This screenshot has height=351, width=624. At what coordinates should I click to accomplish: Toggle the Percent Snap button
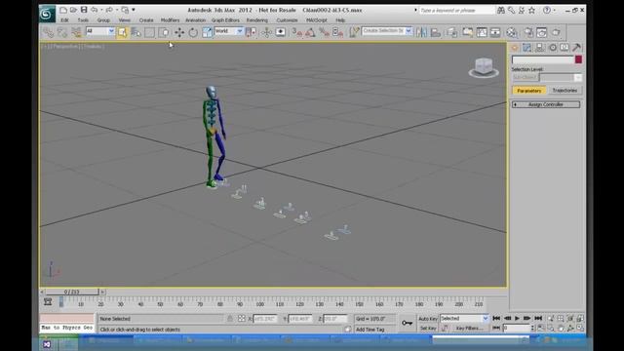324,32
